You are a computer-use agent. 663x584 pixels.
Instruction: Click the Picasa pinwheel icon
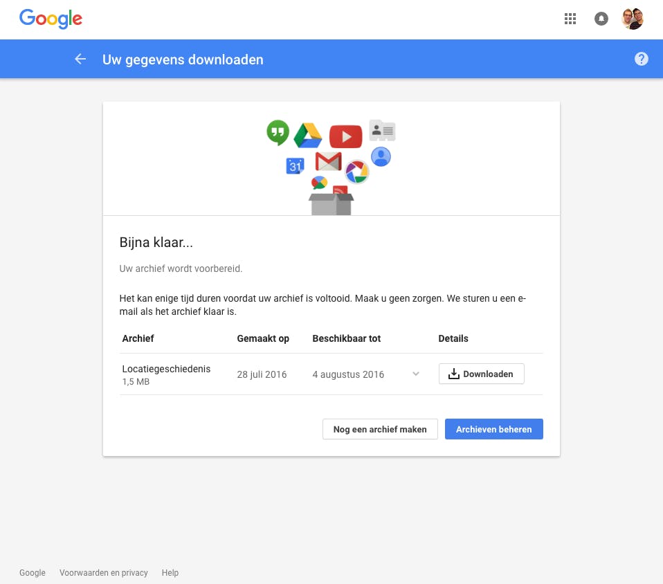[357, 172]
